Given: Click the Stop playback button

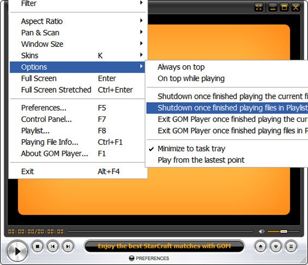Looking at the screenshot, I should pos(38,246).
